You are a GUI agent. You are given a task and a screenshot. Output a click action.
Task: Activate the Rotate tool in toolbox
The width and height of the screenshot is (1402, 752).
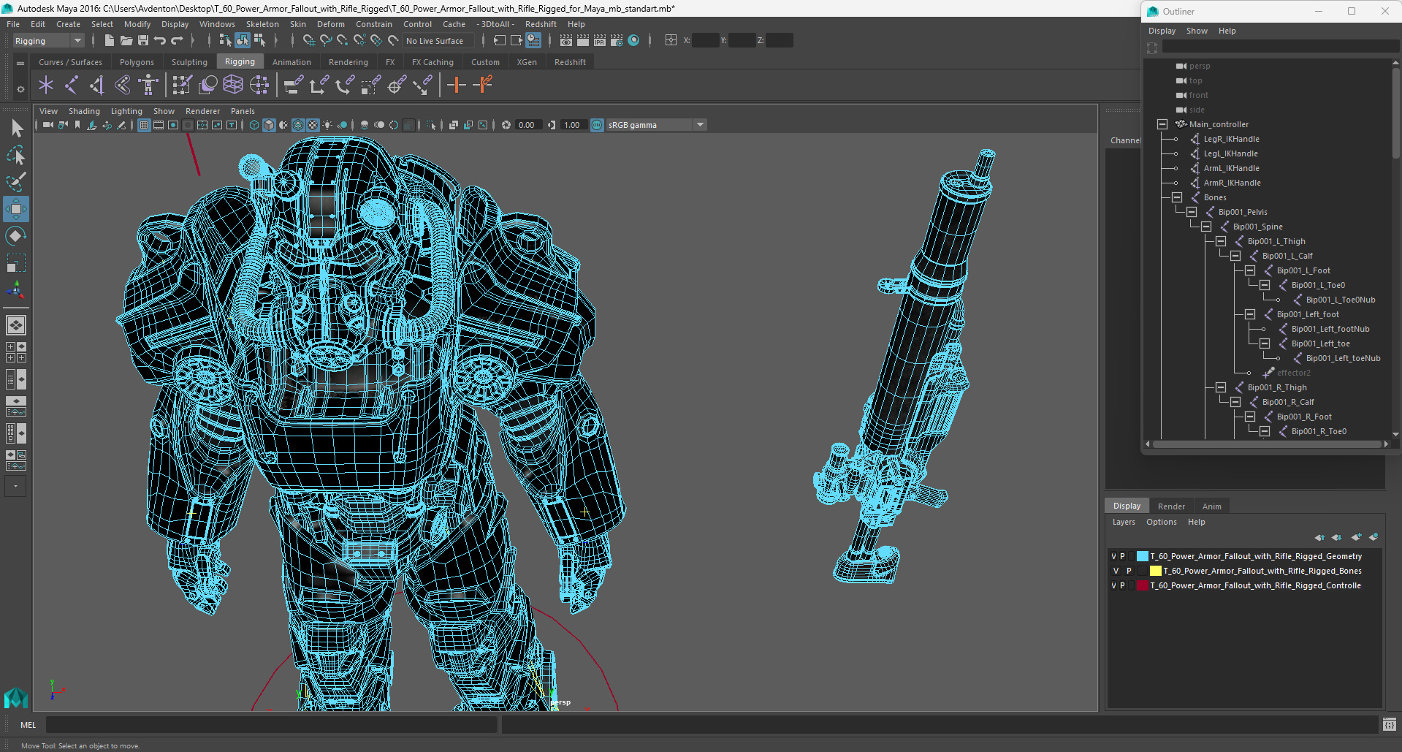[x=16, y=235]
